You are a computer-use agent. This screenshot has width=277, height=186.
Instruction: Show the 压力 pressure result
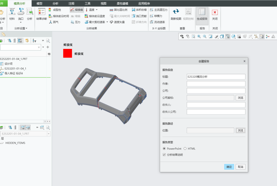tap(76, 22)
